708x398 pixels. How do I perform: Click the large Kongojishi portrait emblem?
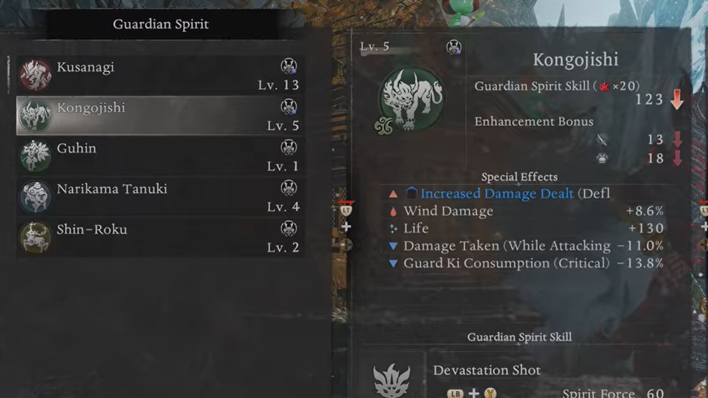point(412,99)
